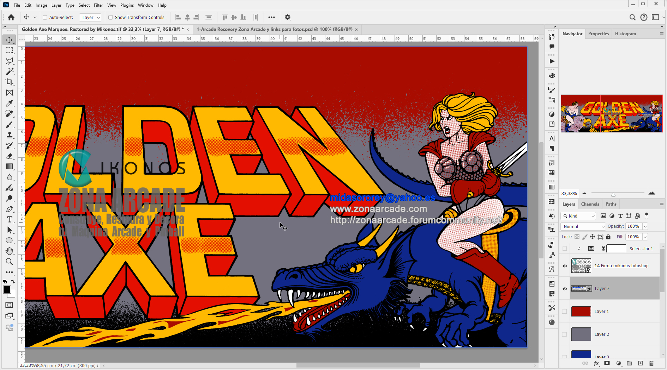This screenshot has height=370, width=667.
Task: Open the Fill slider dropdown arrow
Action: [x=645, y=237]
